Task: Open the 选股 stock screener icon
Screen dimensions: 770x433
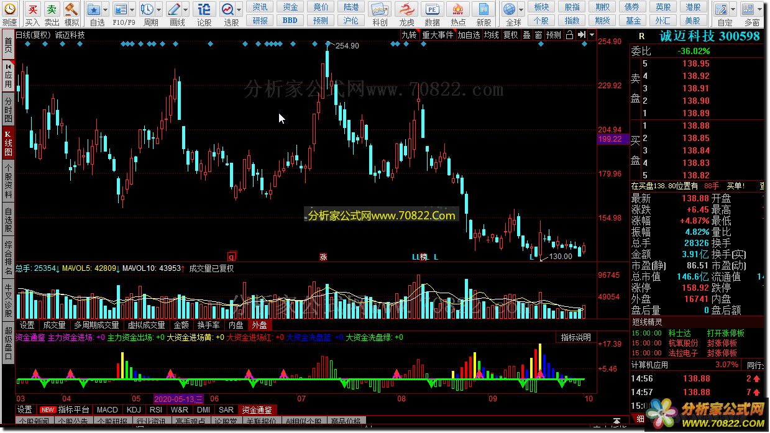Action: pyautogui.click(x=227, y=9)
